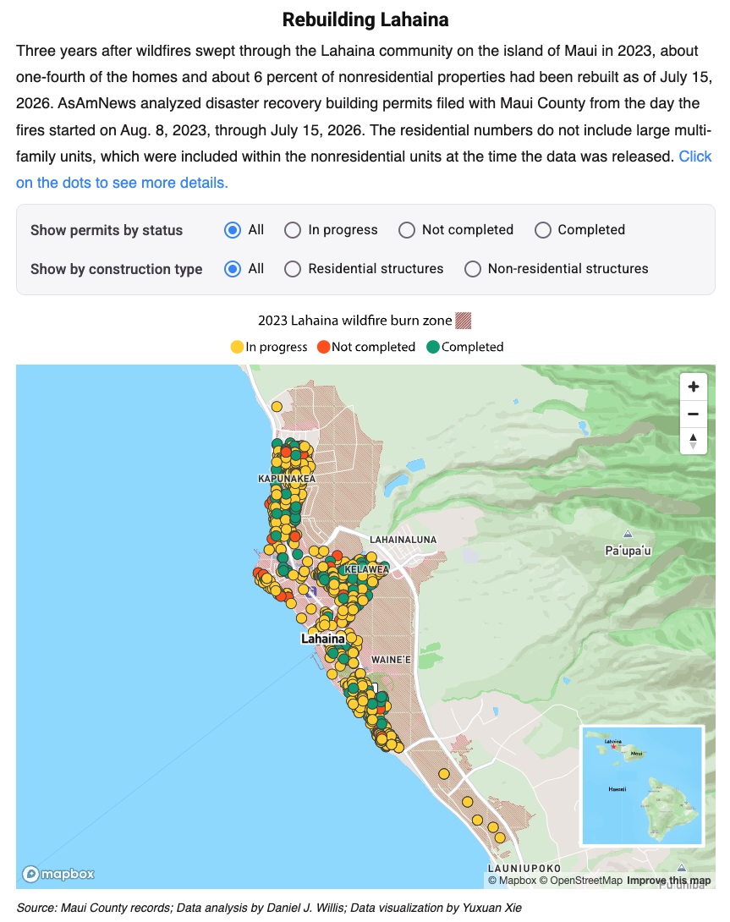Select the Not completed status radio button
730x922 pixels.
pos(407,230)
